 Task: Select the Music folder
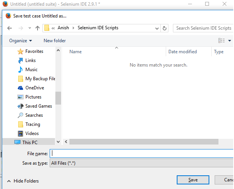coord(31,70)
